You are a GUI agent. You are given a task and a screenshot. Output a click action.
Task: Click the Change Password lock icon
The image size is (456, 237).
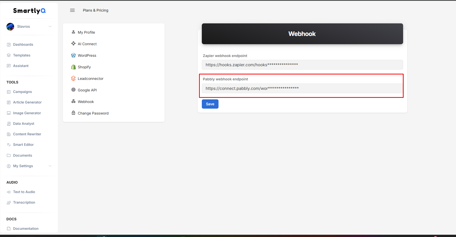pos(73,113)
